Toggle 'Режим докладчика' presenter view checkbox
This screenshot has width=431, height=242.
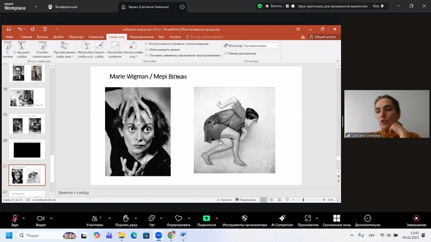[x=226, y=53]
